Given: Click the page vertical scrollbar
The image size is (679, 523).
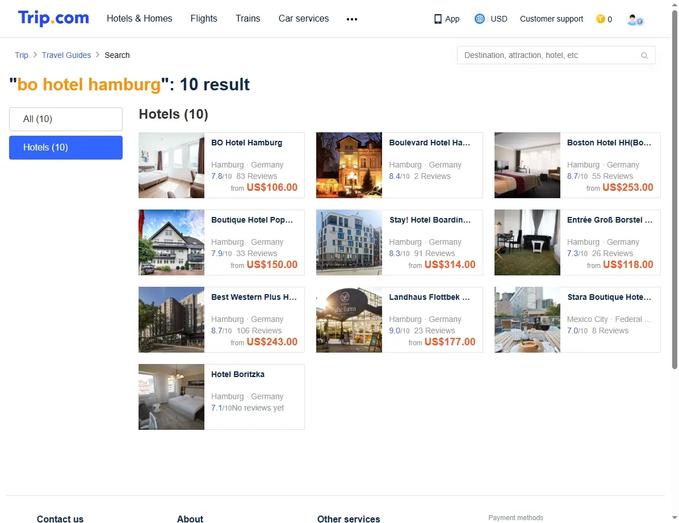Looking at the screenshot, I should [x=674, y=191].
